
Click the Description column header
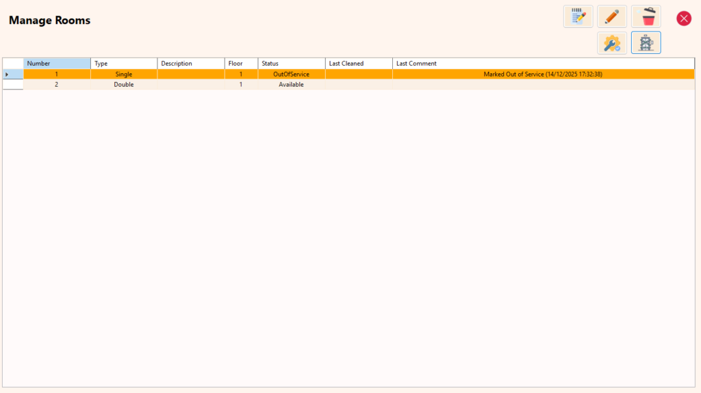point(191,64)
